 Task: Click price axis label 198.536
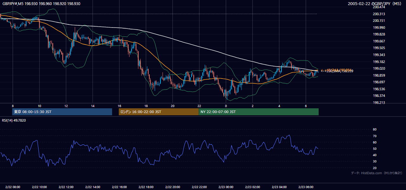(x=379, y=89)
